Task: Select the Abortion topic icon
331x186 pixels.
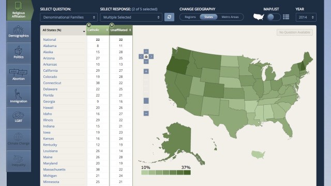Action: [19, 74]
